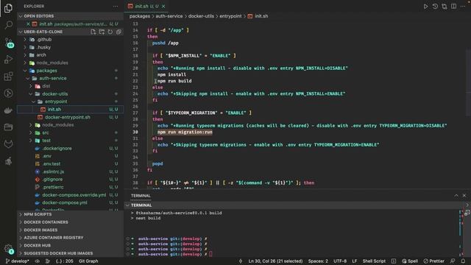Click Ln 30, Col 26 cursor position
471x265 pixels.
click(275, 261)
